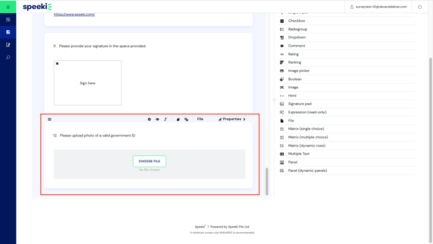Screen dimensions: 433x244
Task: Click the splitter handle between designer and toolbox
Action: coord(274,100)
